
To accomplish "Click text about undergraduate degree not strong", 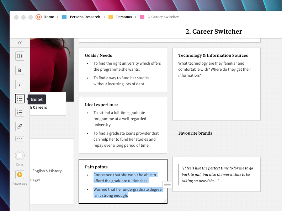I will [128, 192].
